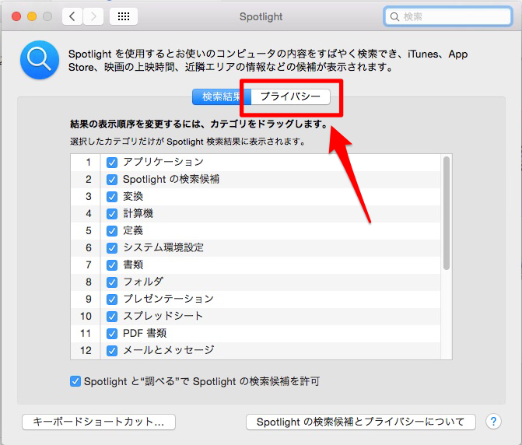The width and height of the screenshot is (522, 445).
Task: Select the プレゼンテーション row label
Action: coord(169,299)
